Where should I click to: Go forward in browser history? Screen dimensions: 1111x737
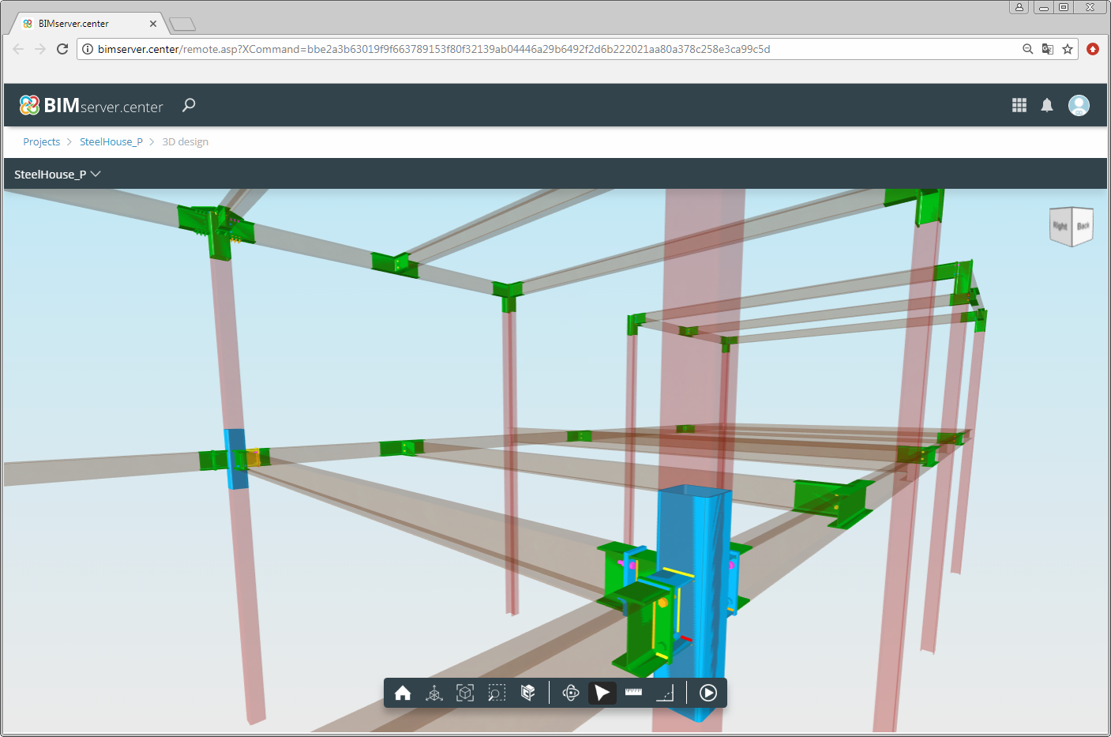click(x=40, y=49)
